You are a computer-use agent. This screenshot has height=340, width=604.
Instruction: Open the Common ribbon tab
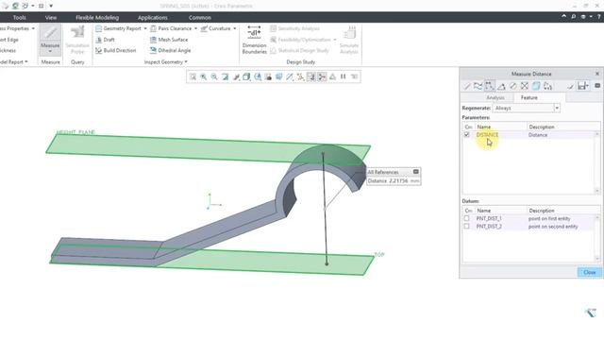[x=199, y=18]
